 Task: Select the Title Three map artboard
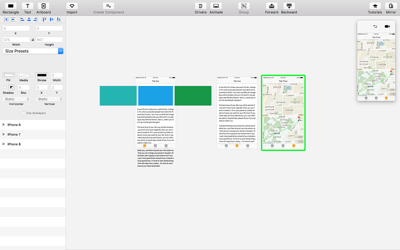coord(283,113)
